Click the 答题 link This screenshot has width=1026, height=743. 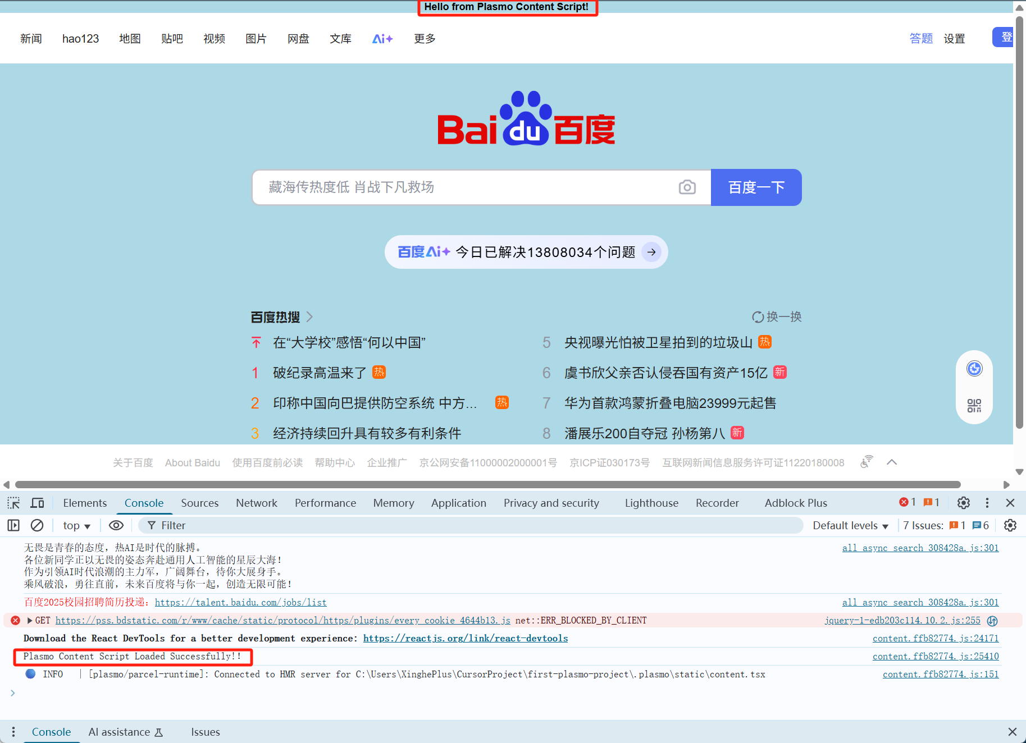click(921, 39)
